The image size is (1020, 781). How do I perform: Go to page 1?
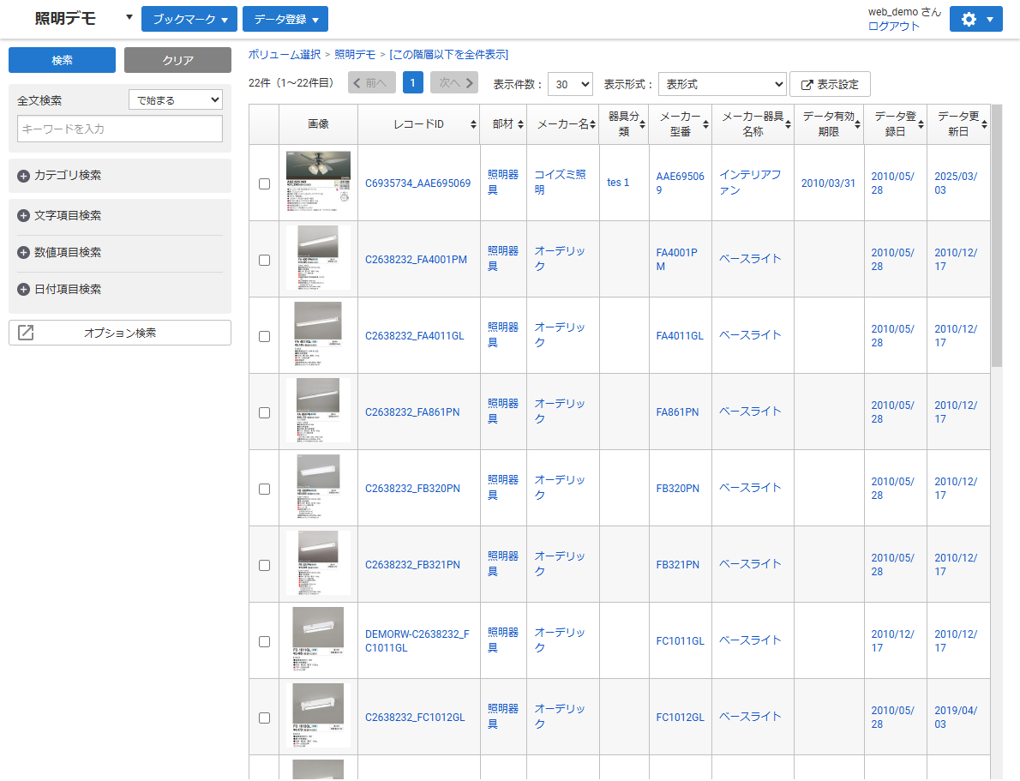click(412, 82)
